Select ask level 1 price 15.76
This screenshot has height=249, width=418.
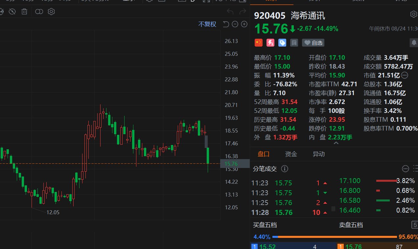[x=354, y=246]
